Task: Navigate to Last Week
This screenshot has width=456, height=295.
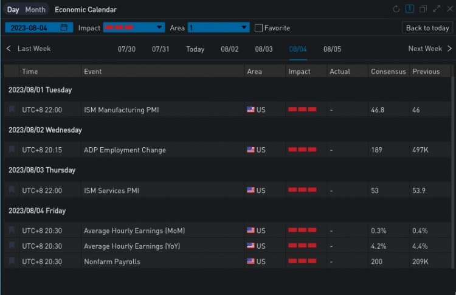Action: coord(29,49)
